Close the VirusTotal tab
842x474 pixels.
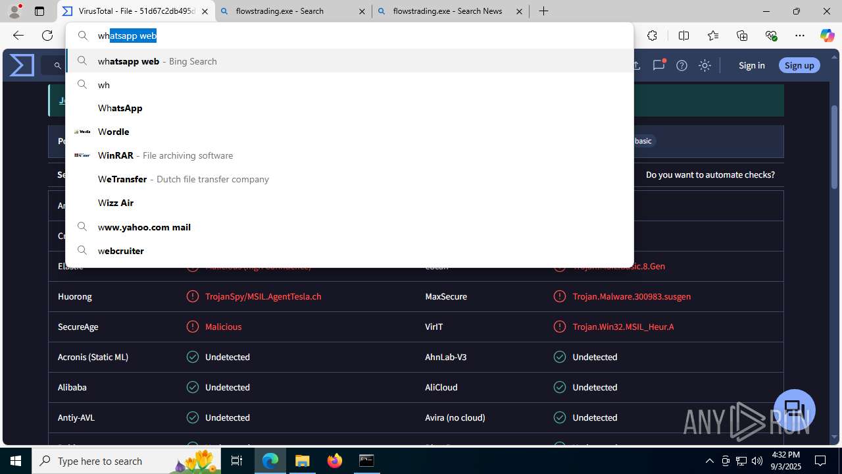click(x=205, y=11)
